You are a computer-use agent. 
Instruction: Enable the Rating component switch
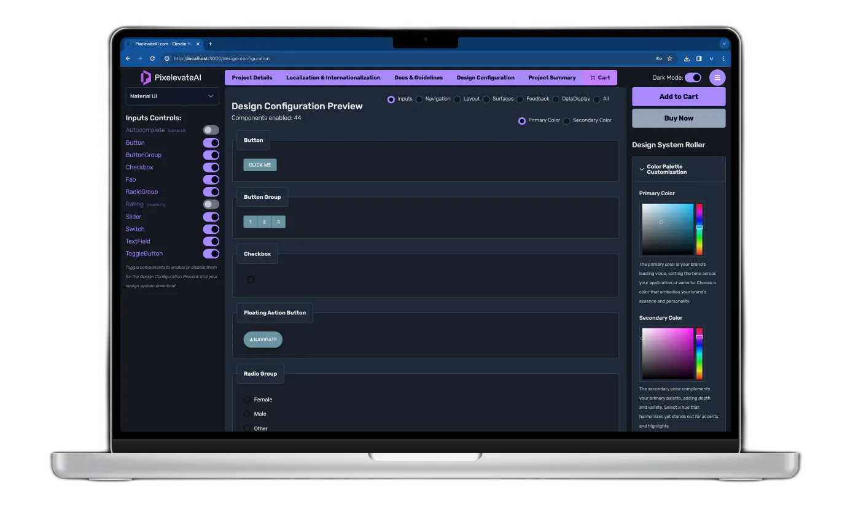211,204
